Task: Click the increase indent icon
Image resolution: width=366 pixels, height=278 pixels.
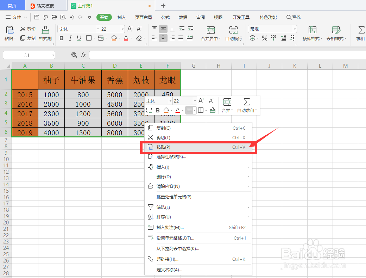Action: pyautogui.click(x=191, y=29)
